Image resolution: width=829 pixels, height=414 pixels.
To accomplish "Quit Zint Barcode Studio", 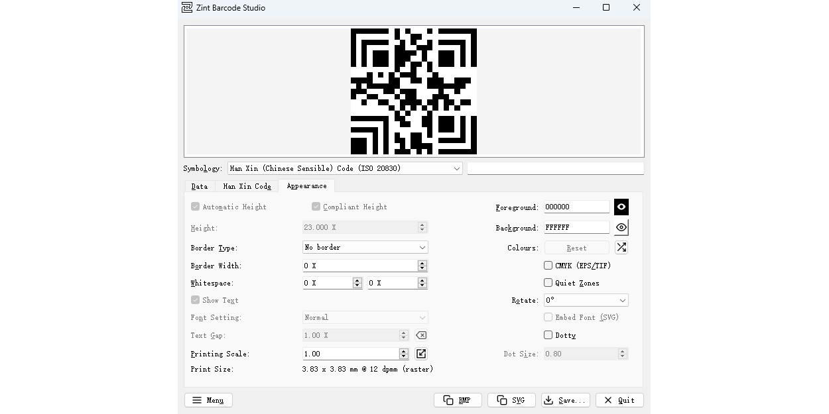I will click(619, 400).
